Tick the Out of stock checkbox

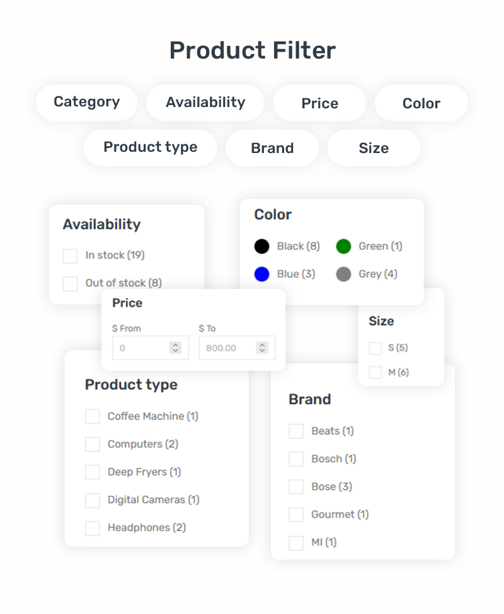click(71, 283)
